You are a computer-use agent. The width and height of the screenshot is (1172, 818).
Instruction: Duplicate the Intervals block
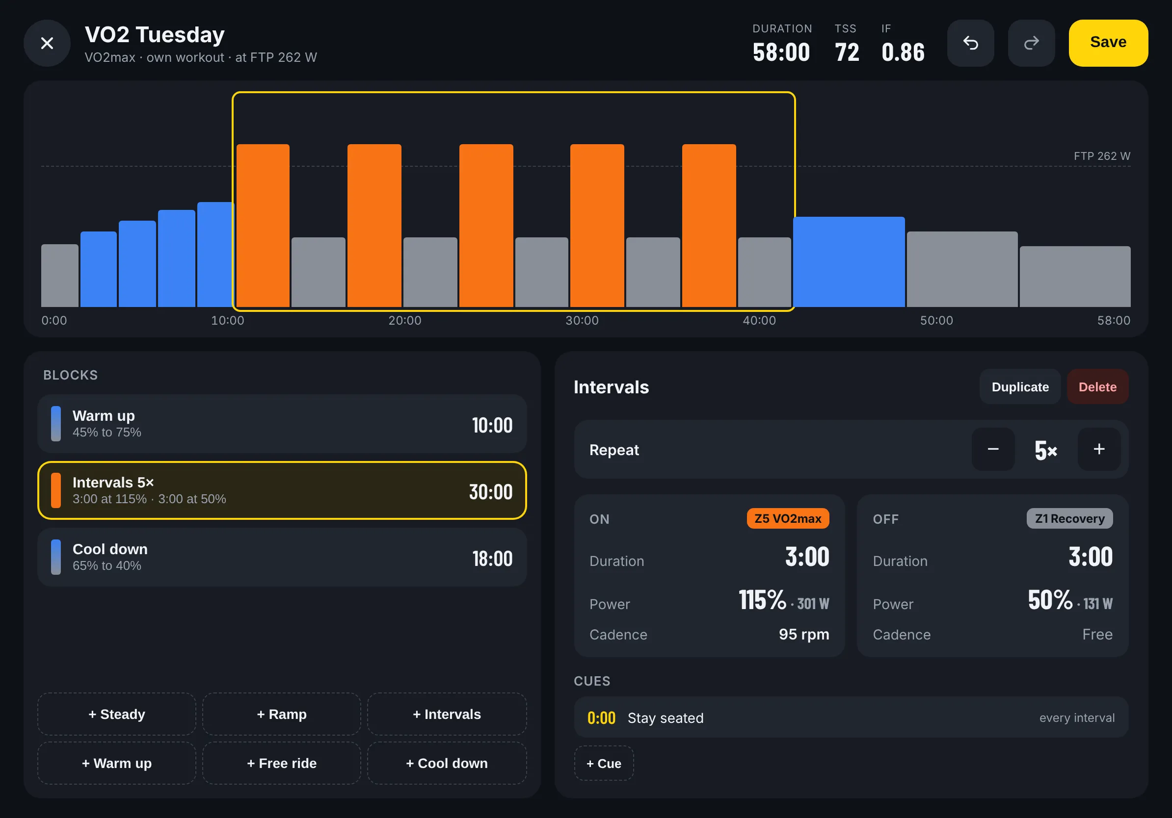pos(1020,387)
